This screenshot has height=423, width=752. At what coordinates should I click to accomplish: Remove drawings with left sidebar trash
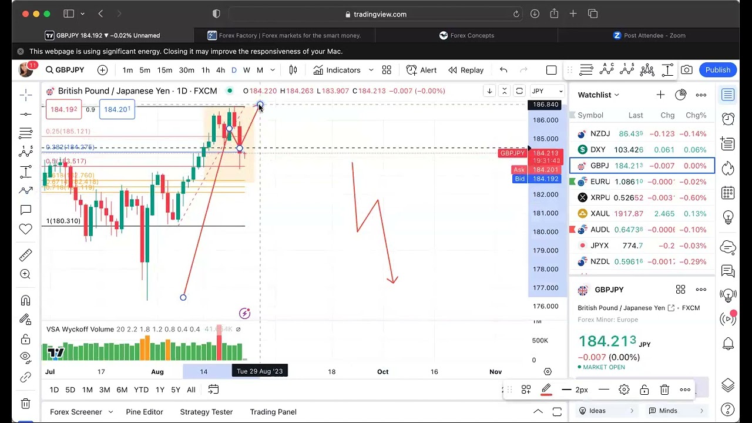25,404
